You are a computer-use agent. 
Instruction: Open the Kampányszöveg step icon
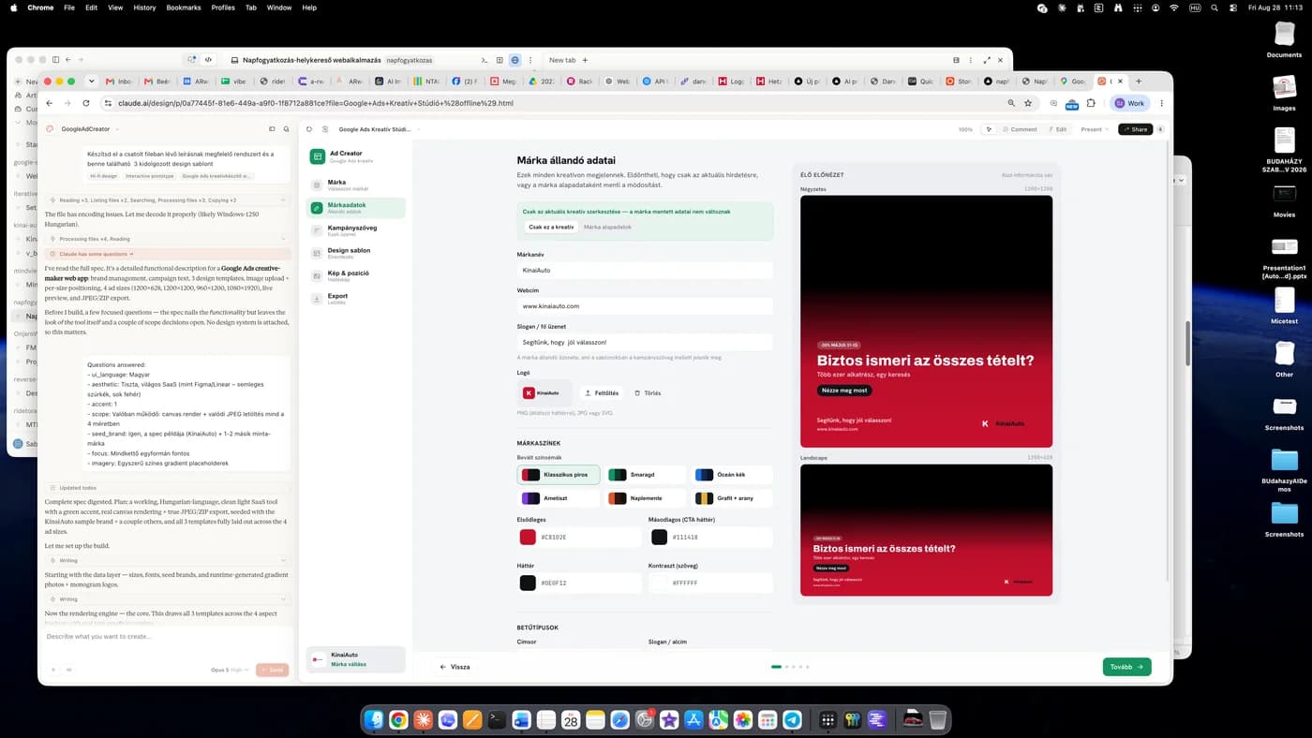[x=317, y=230]
